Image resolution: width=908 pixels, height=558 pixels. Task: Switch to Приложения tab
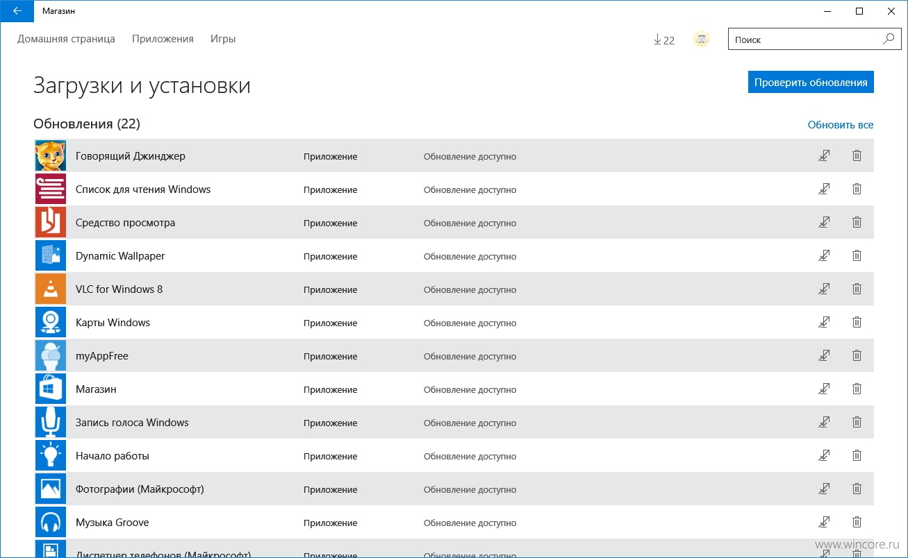point(163,40)
